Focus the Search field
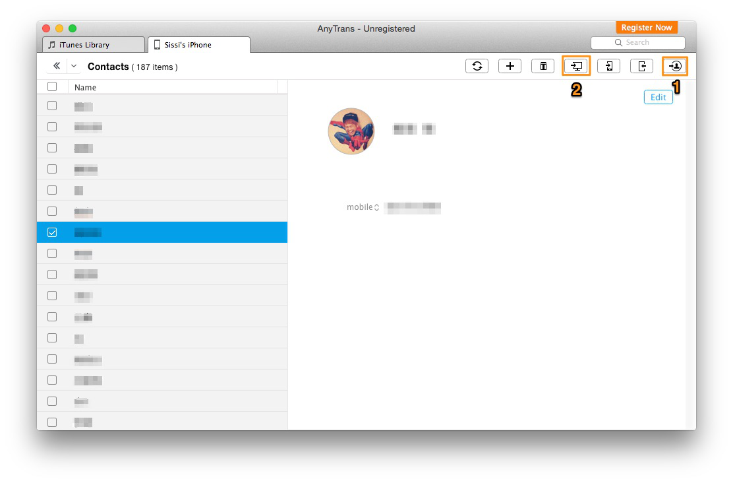733x483 pixels. click(637, 43)
